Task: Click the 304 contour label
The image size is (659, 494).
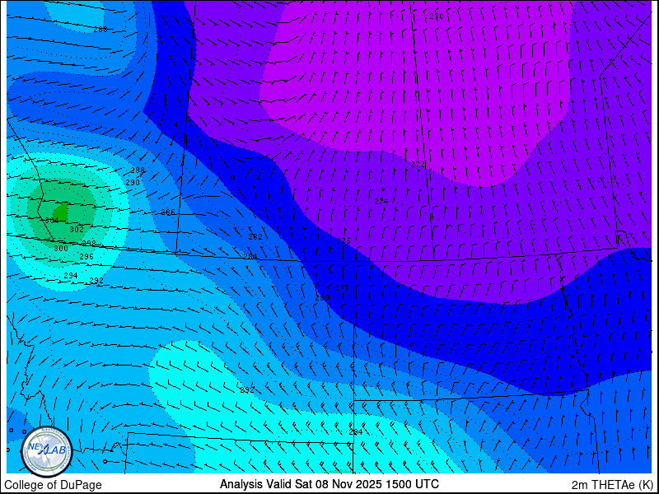Action: (52, 220)
